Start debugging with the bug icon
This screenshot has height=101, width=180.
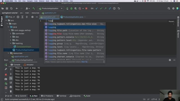pyautogui.click(x=71, y=8)
